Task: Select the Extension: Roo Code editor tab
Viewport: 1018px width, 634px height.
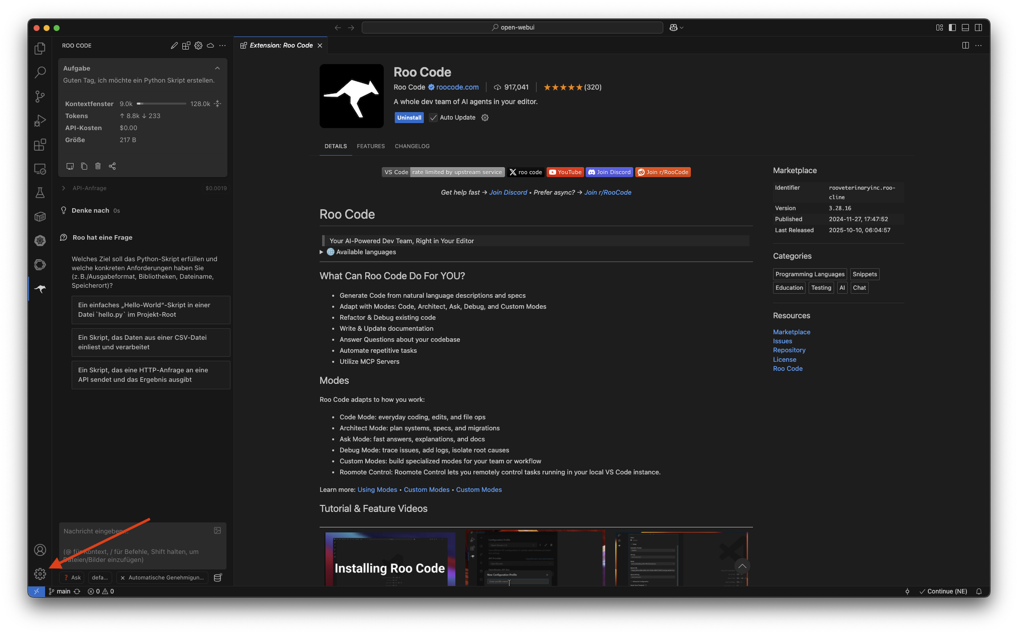Action: point(281,46)
